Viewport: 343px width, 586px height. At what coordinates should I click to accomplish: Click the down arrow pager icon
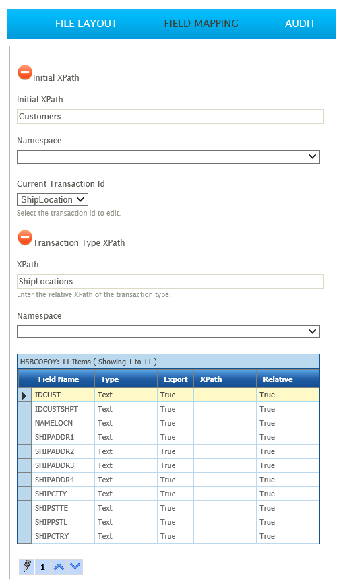[75, 566]
